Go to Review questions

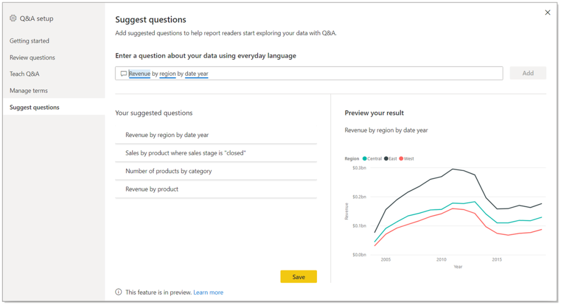(32, 58)
